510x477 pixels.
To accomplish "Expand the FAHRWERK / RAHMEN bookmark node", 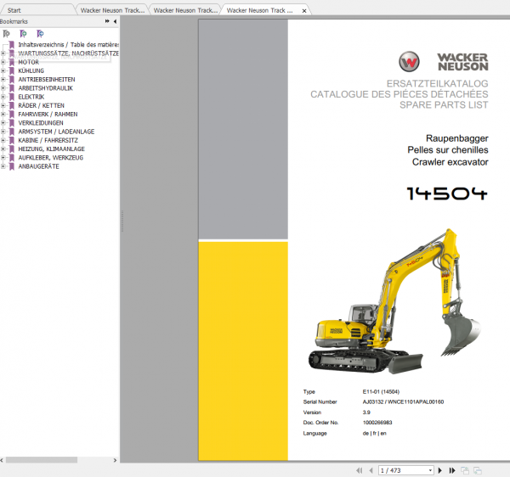I will click(3, 114).
